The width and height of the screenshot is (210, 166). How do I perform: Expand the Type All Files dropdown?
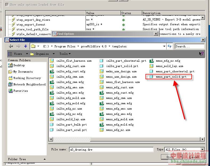coord(203,150)
